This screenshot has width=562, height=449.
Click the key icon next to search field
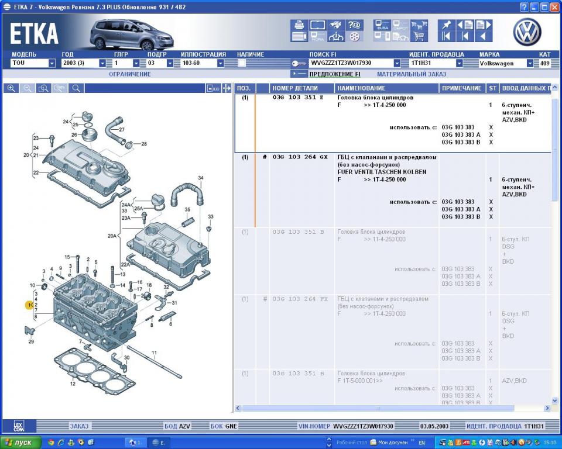(x=298, y=63)
